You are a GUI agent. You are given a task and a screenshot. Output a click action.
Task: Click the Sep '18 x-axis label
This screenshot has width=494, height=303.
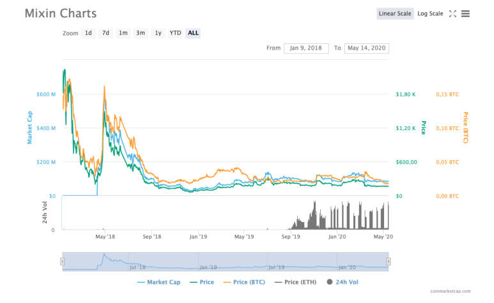[x=152, y=237]
